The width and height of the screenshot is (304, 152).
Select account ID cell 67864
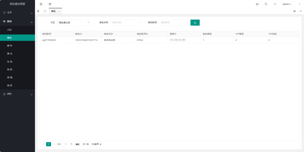(x=151, y=40)
